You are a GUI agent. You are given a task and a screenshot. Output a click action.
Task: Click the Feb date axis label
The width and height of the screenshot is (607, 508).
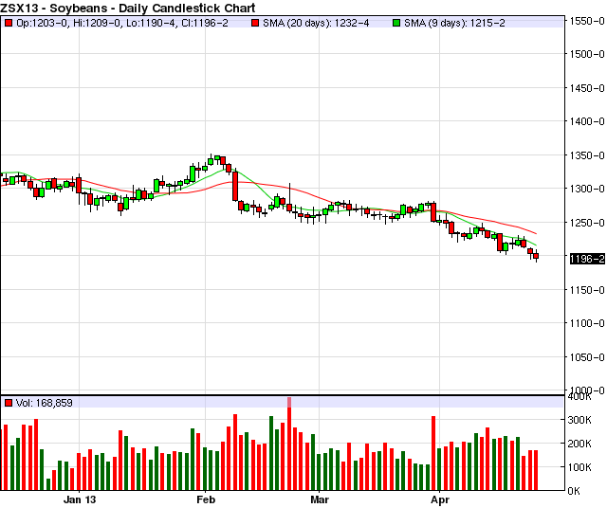pyautogui.click(x=206, y=499)
